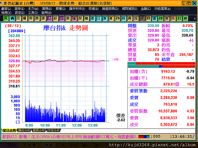Click the 未平倉 204,187 value
This screenshot has width=198, height=148.
186,55
